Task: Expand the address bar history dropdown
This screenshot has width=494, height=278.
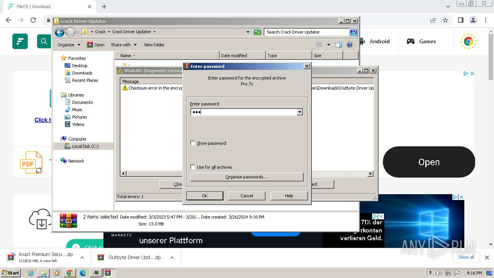Action: 248,32
